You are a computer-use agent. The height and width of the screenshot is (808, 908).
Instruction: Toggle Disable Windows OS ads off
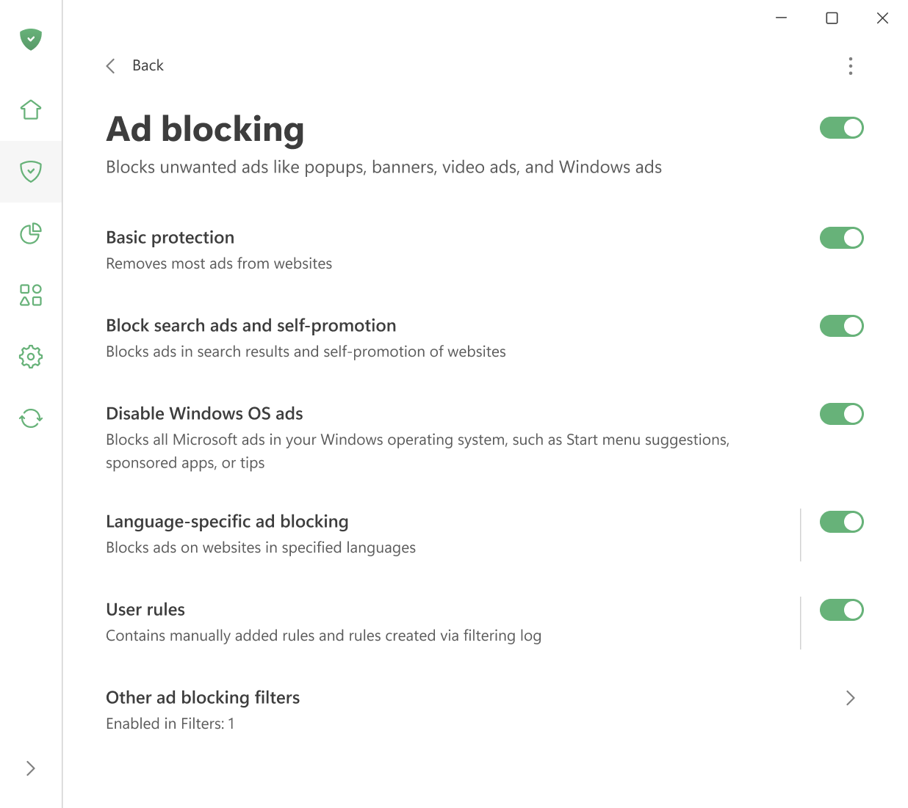click(841, 414)
